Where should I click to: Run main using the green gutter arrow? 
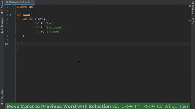[11, 15]
